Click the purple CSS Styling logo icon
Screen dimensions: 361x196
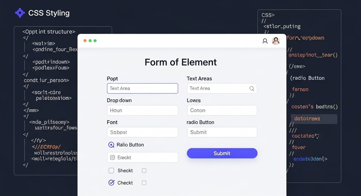point(20,13)
